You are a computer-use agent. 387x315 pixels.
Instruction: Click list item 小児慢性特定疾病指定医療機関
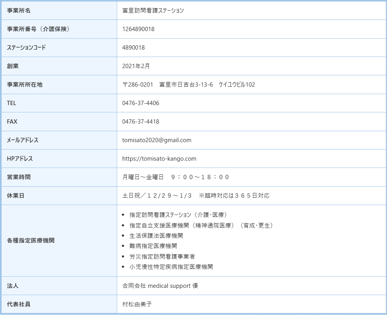pos(171,267)
